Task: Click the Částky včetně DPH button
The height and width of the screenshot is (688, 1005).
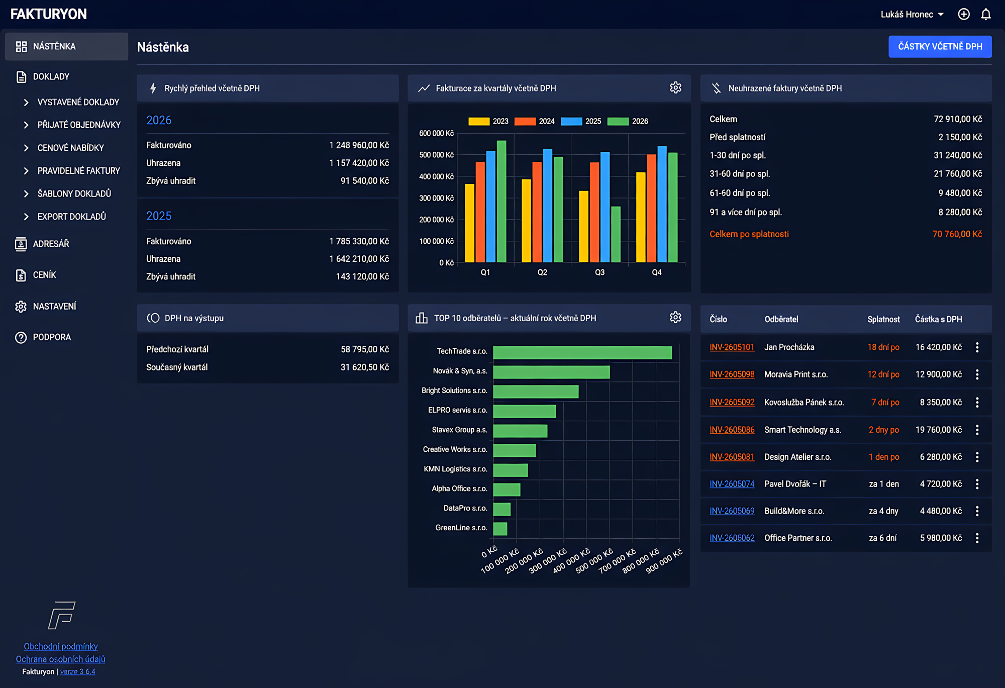Action: click(940, 47)
